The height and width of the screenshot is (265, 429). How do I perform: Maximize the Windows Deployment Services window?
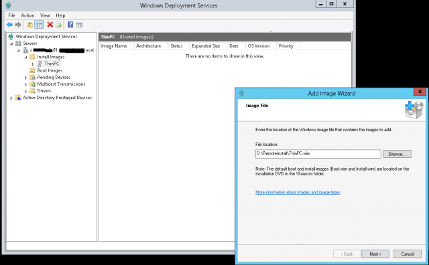click(331, 3)
